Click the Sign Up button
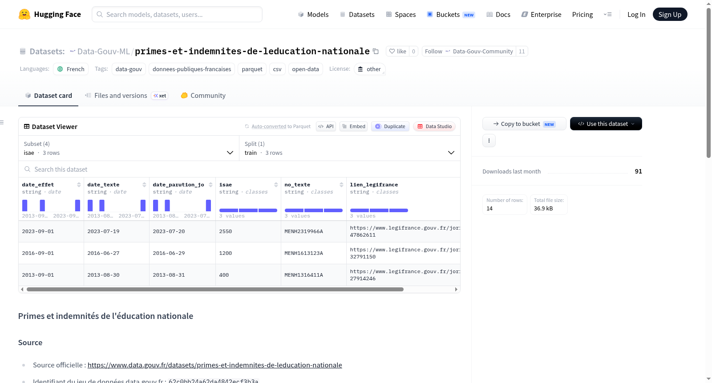This screenshot has height=383, width=712. pos(670,14)
